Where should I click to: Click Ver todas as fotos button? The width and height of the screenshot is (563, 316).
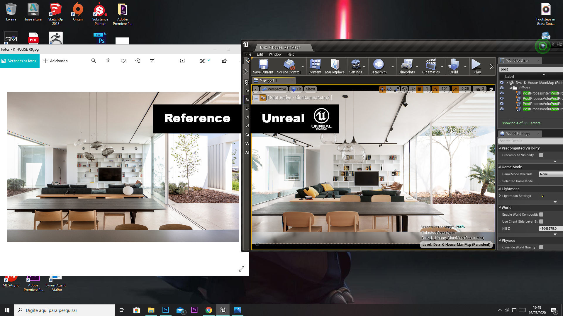coord(19,61)
